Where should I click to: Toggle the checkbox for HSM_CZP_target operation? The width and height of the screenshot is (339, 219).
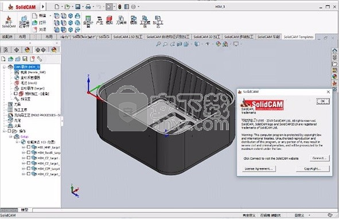pos(29,169)
